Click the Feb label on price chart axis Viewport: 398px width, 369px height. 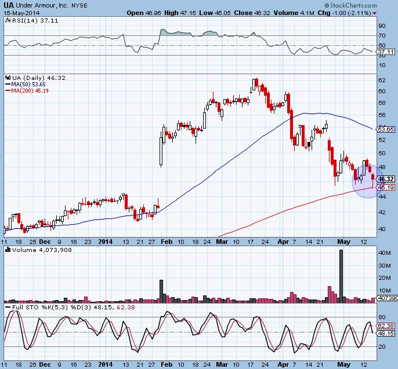pos(167,242)
